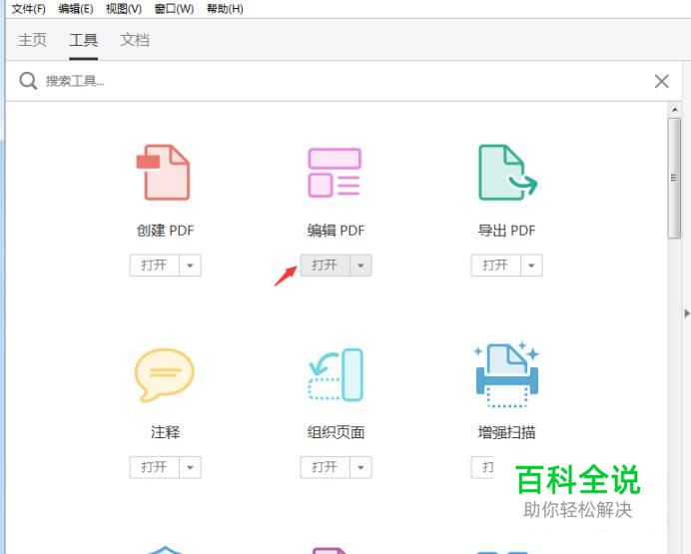
Task: Open the 创建 PDF tool with 打开
Action: pos(154,266)
